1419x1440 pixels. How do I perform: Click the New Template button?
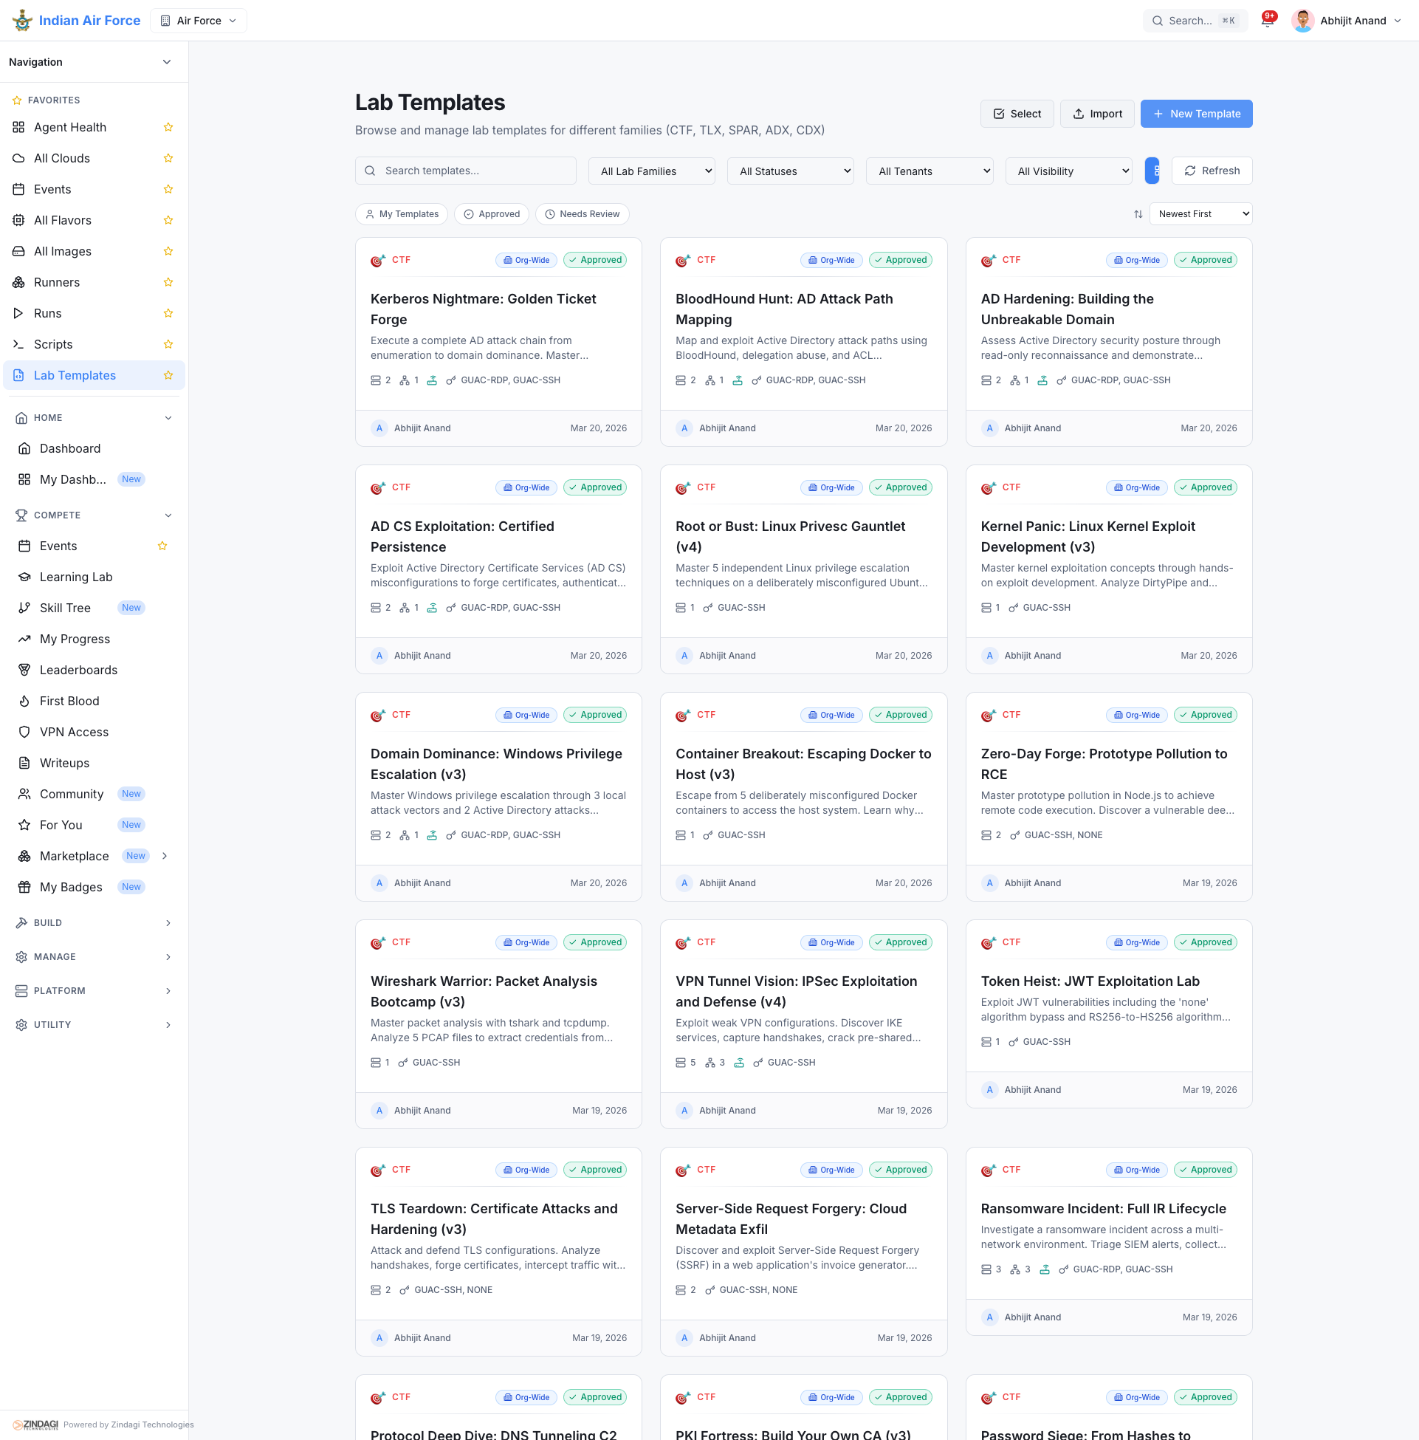pos(1195,114)
